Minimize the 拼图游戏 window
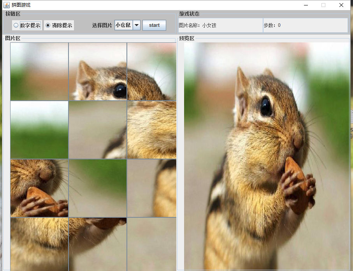The image size is (353, 271). click(306, 5)
